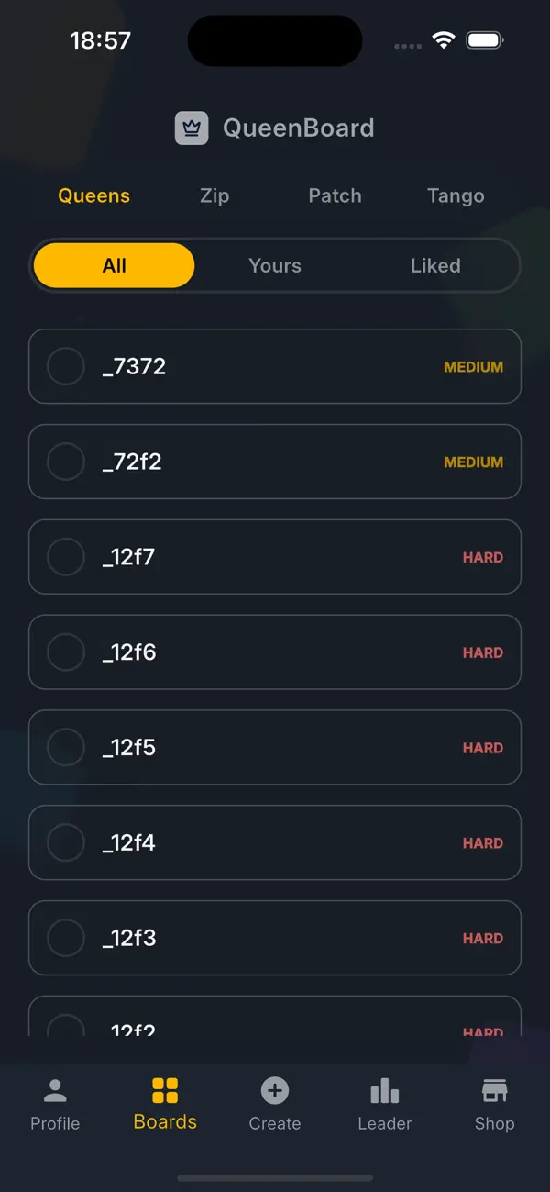This screenshot has width=550, height=1192.
Task: Select the All filter segment
Action: pos(115,265)
